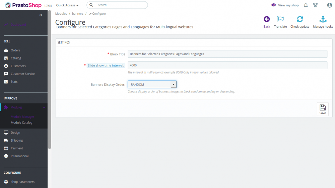Click the Customer Service chat icon

[6, 74]
